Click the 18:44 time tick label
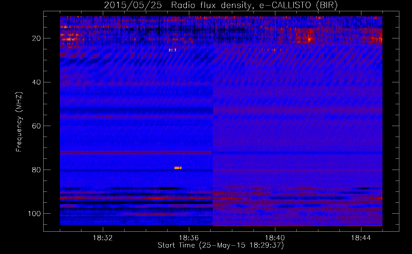This screenshot has width=412, height=254. tap(361, 238)
